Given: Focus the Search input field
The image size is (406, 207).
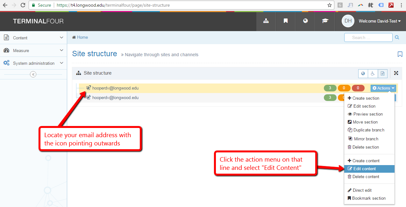Looking at the screenshot, I should pos(368,37).
